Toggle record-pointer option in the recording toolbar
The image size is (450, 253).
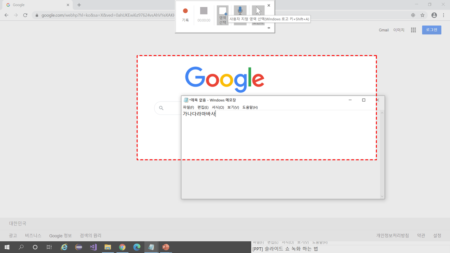click(x=258, y=11)
